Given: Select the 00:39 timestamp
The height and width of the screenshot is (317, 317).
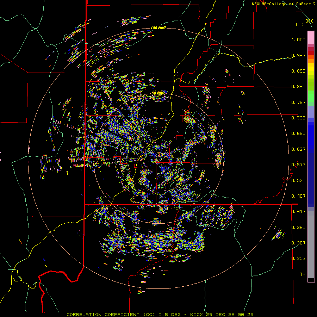Looking at the screenshot, I should point(245,315).
